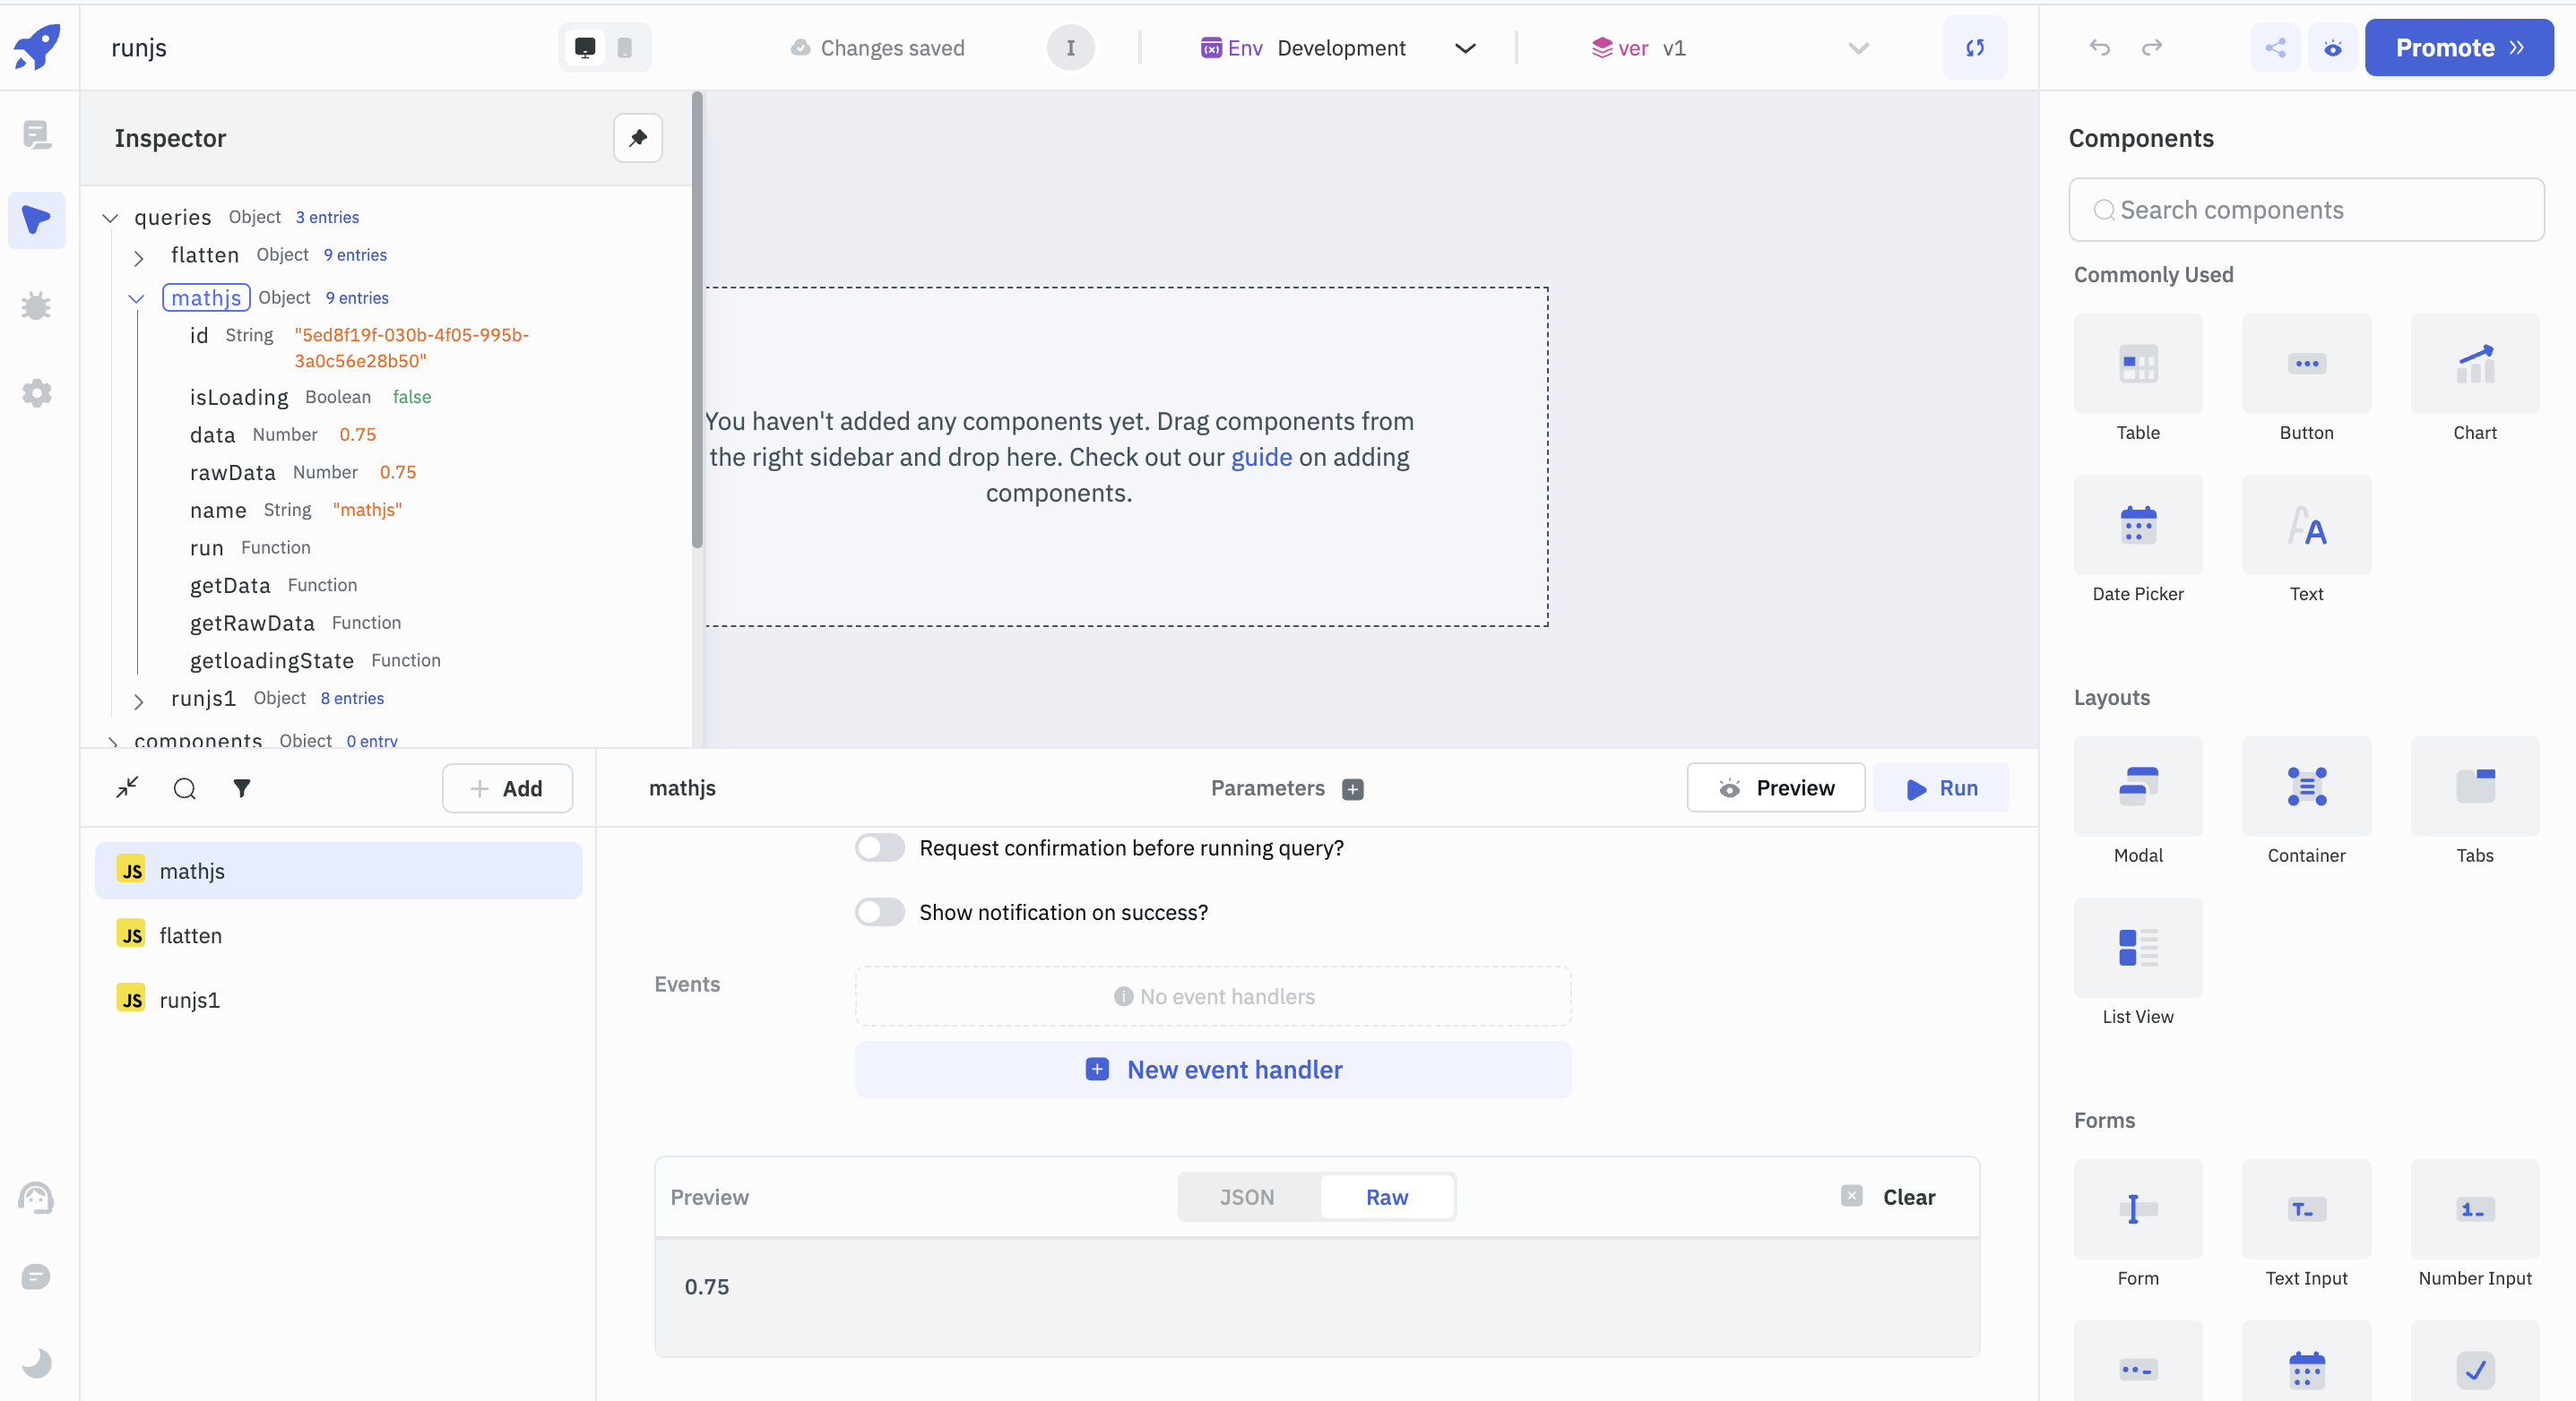2576x1401 pixels.
Task: Click the ToolJet rocket logo
Action: (38, 47)
